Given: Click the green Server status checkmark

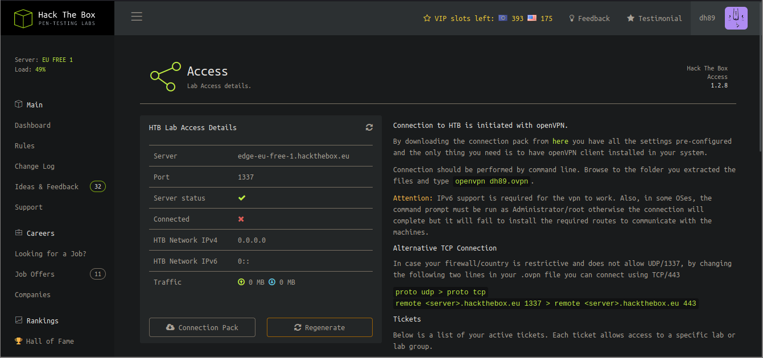Looking at the screenshot, I should 242,198.
